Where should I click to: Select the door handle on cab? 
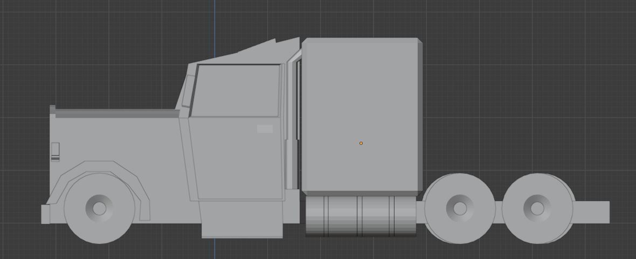point(265,128)
